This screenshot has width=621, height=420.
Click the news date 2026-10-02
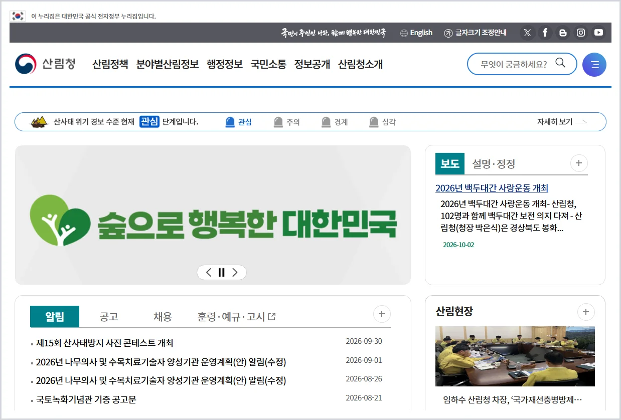[x=458, y=245]
